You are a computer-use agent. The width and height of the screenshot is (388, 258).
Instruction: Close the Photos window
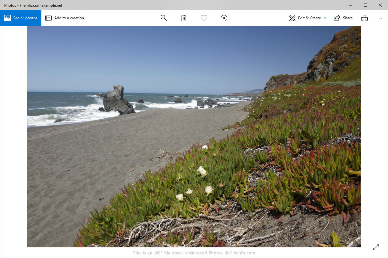click(380, 5)
